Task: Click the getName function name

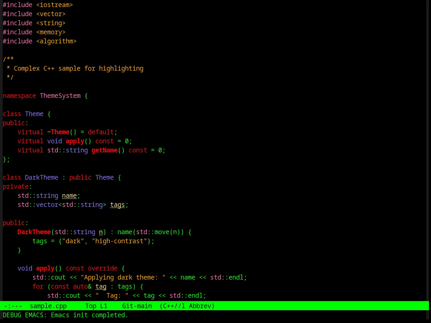Action: click(x=104, y=150)
